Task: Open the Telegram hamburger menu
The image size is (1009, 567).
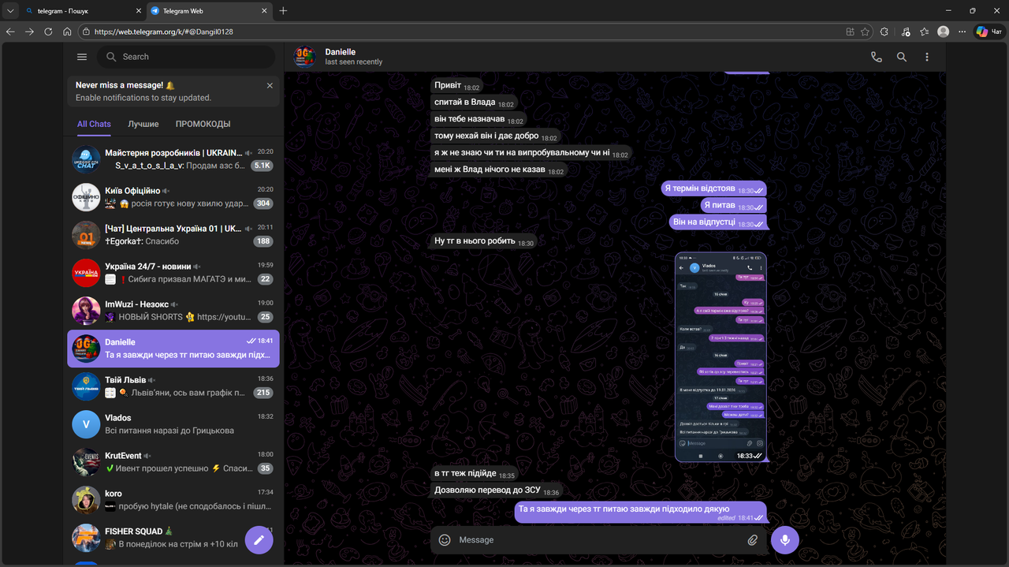Action: 82,57
